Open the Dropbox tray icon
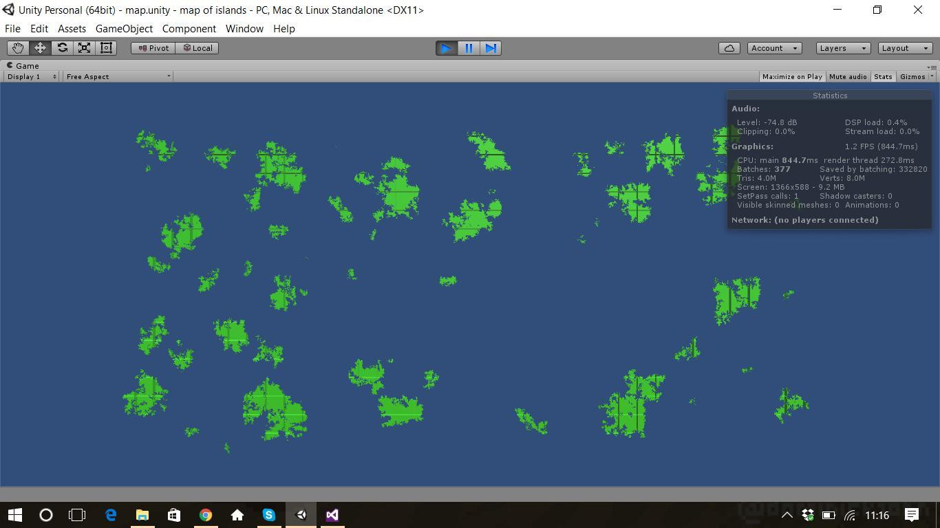The width and height of the screenshot is (940, 528). [808, 515]
